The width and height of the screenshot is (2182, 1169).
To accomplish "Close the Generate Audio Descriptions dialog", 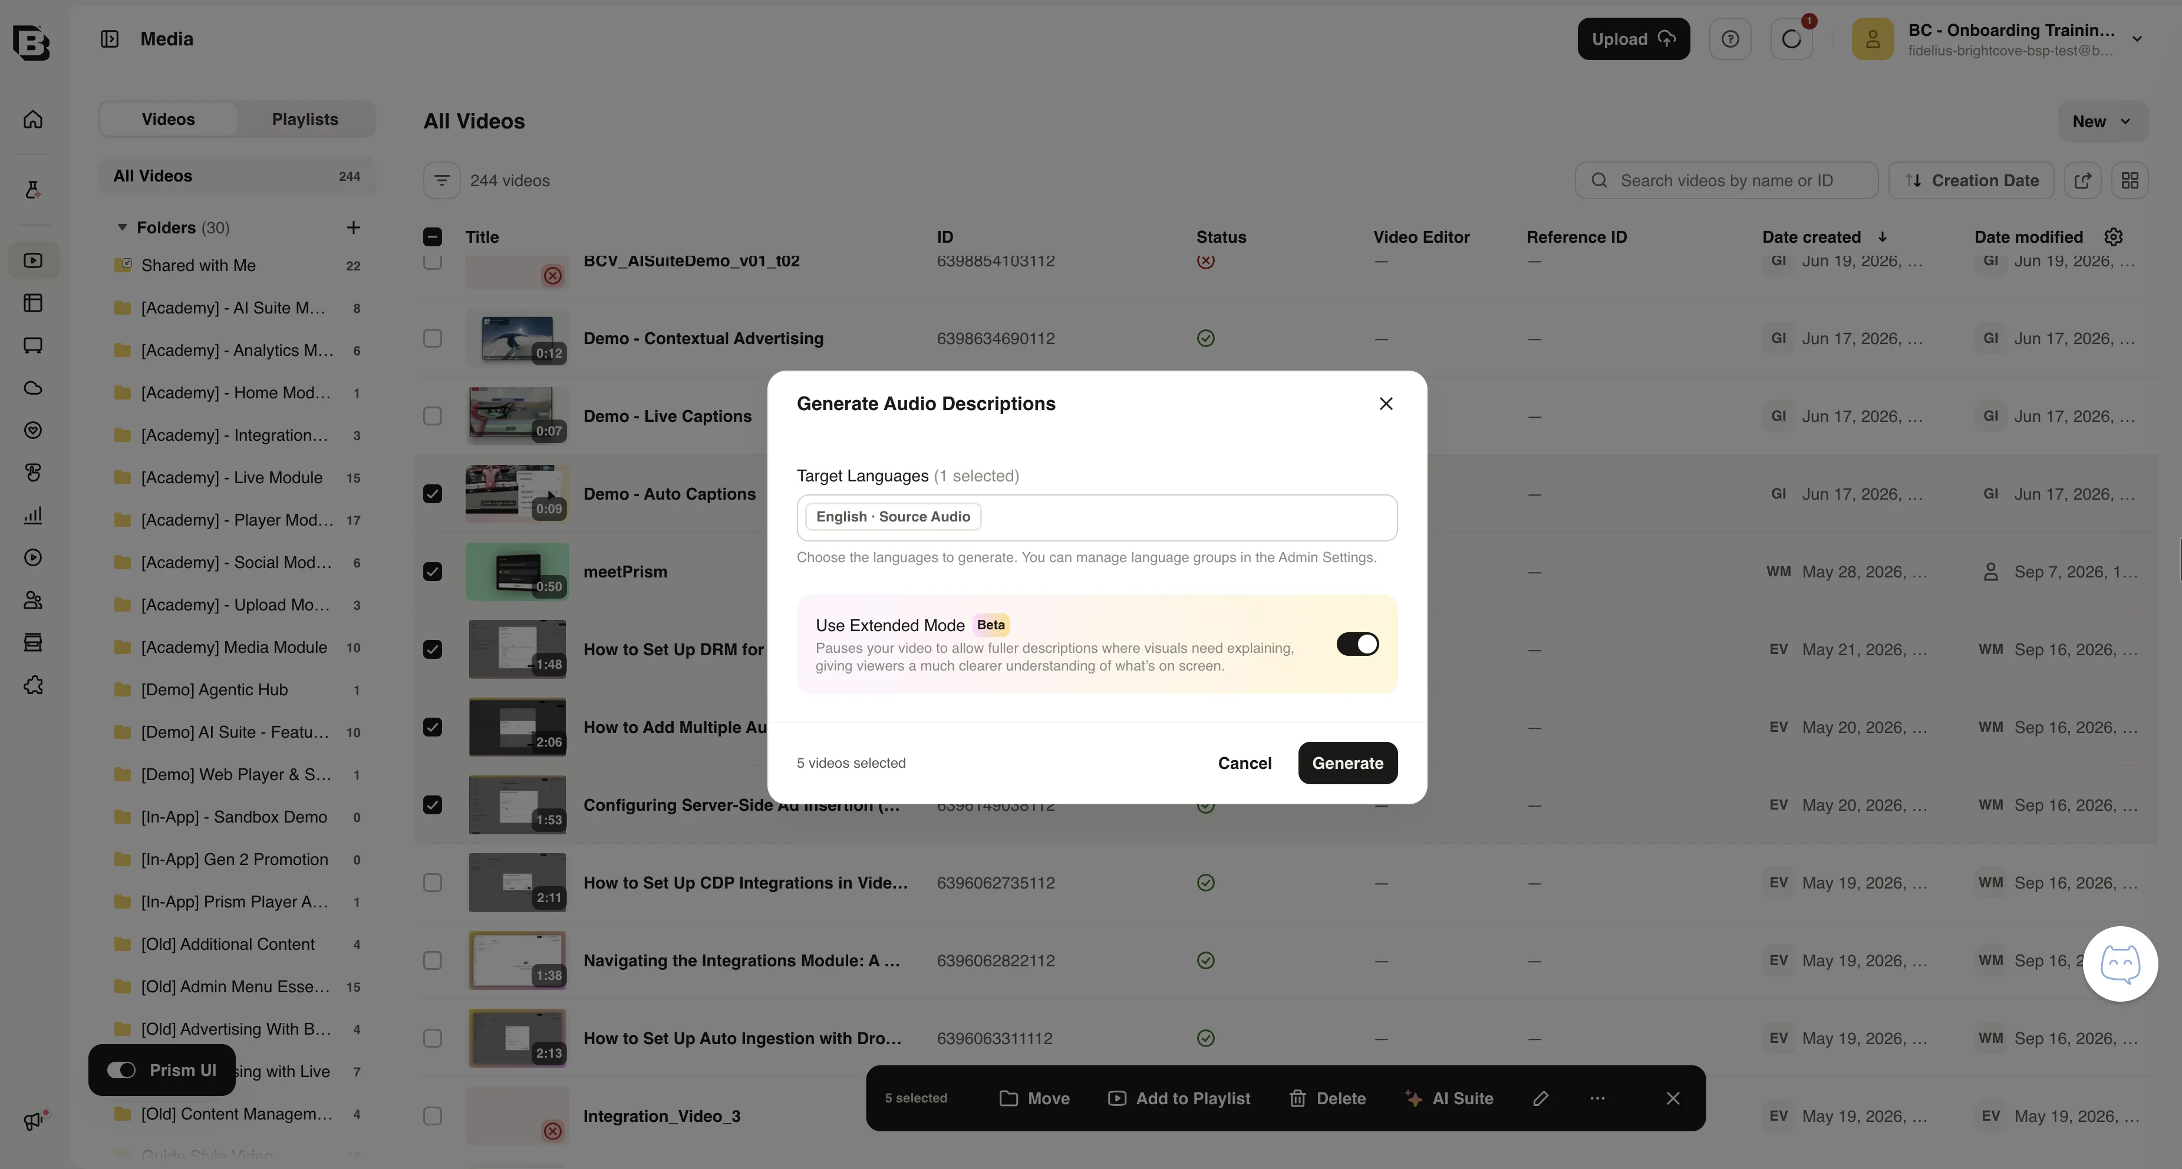I will click(1386, 404).
